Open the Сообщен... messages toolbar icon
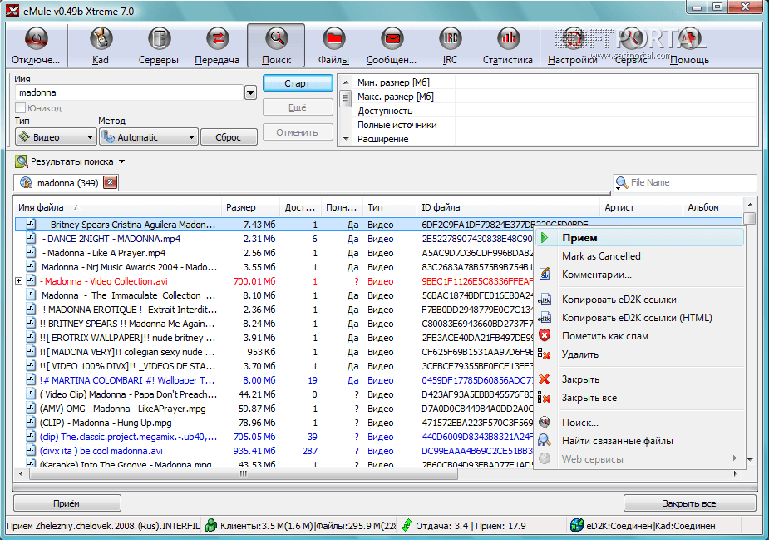The image size is (769, 540). 392,39
